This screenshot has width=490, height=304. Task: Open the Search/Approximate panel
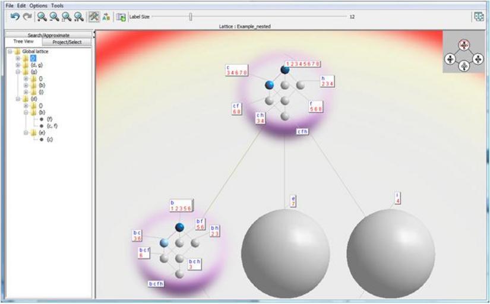tap(49, 36)
